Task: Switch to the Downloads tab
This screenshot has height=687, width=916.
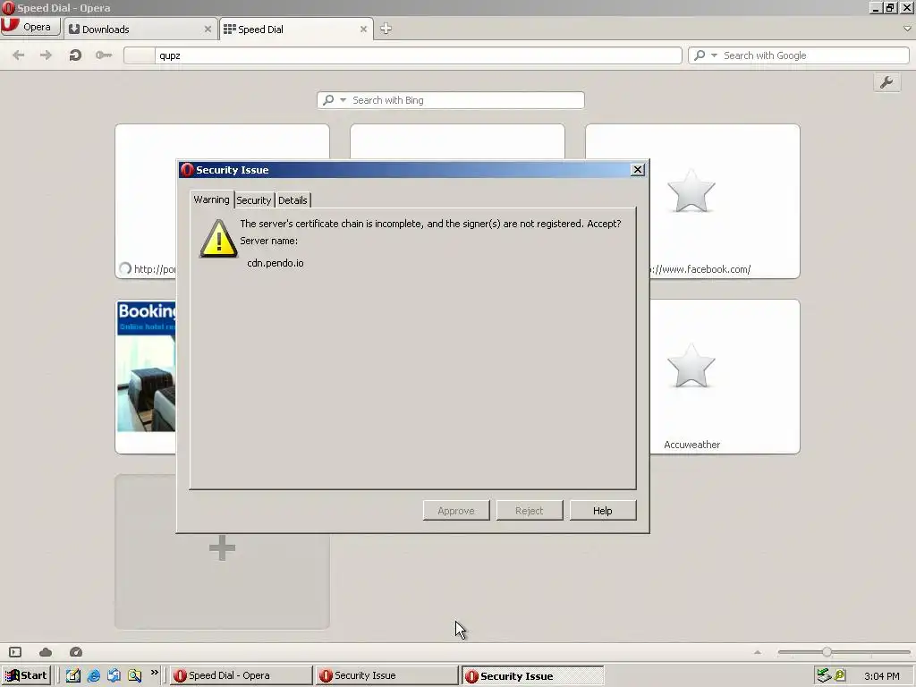Action: (x=139, y=30)
